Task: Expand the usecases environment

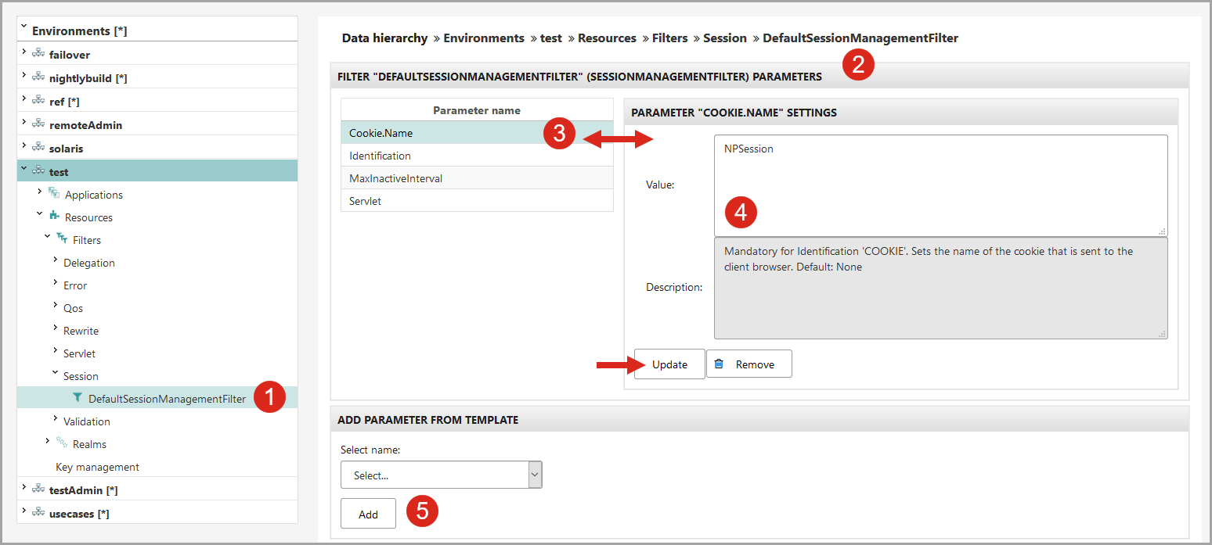Action: 23,511
